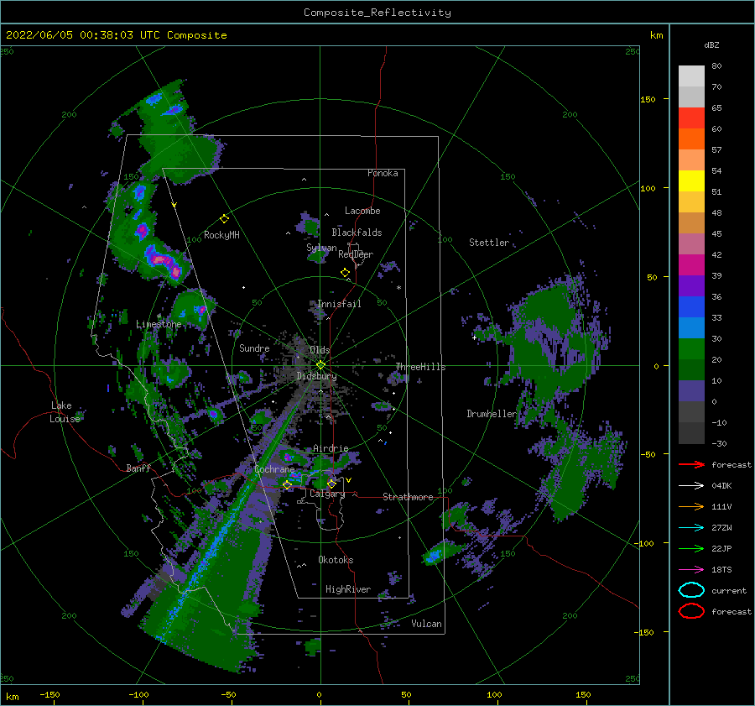
Task: Choose the green 22JP arrow legend entry
Action: tap(691, 548)
